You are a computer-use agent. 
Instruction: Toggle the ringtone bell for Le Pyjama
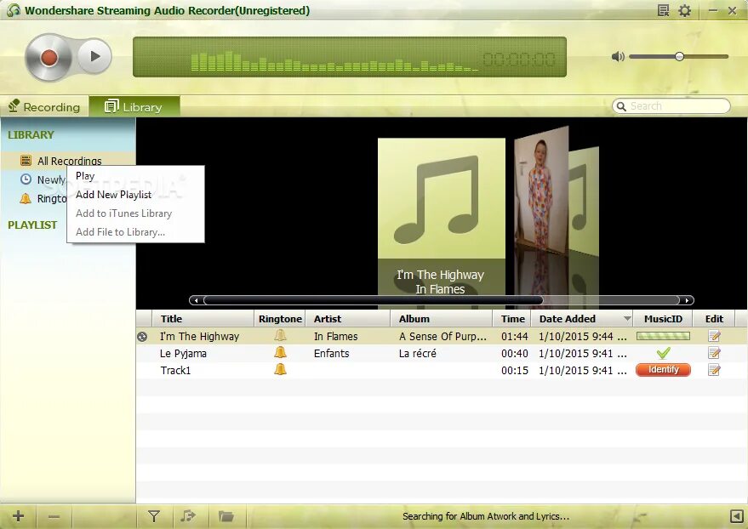[x=279, y=353]
